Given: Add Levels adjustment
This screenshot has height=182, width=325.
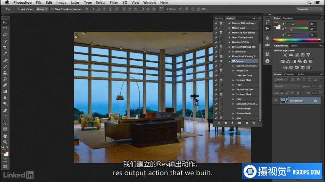Looking at the screenshot, I should tap(291, 55).
